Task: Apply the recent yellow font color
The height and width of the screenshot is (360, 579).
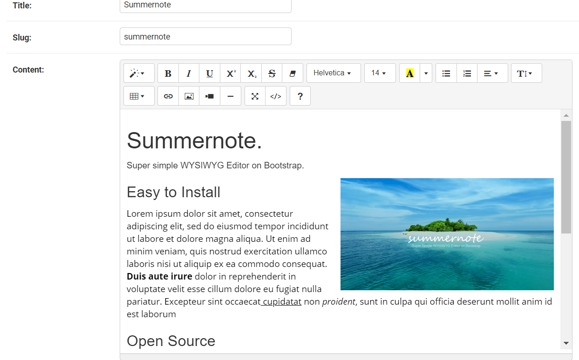Action: tap(409, 73)
